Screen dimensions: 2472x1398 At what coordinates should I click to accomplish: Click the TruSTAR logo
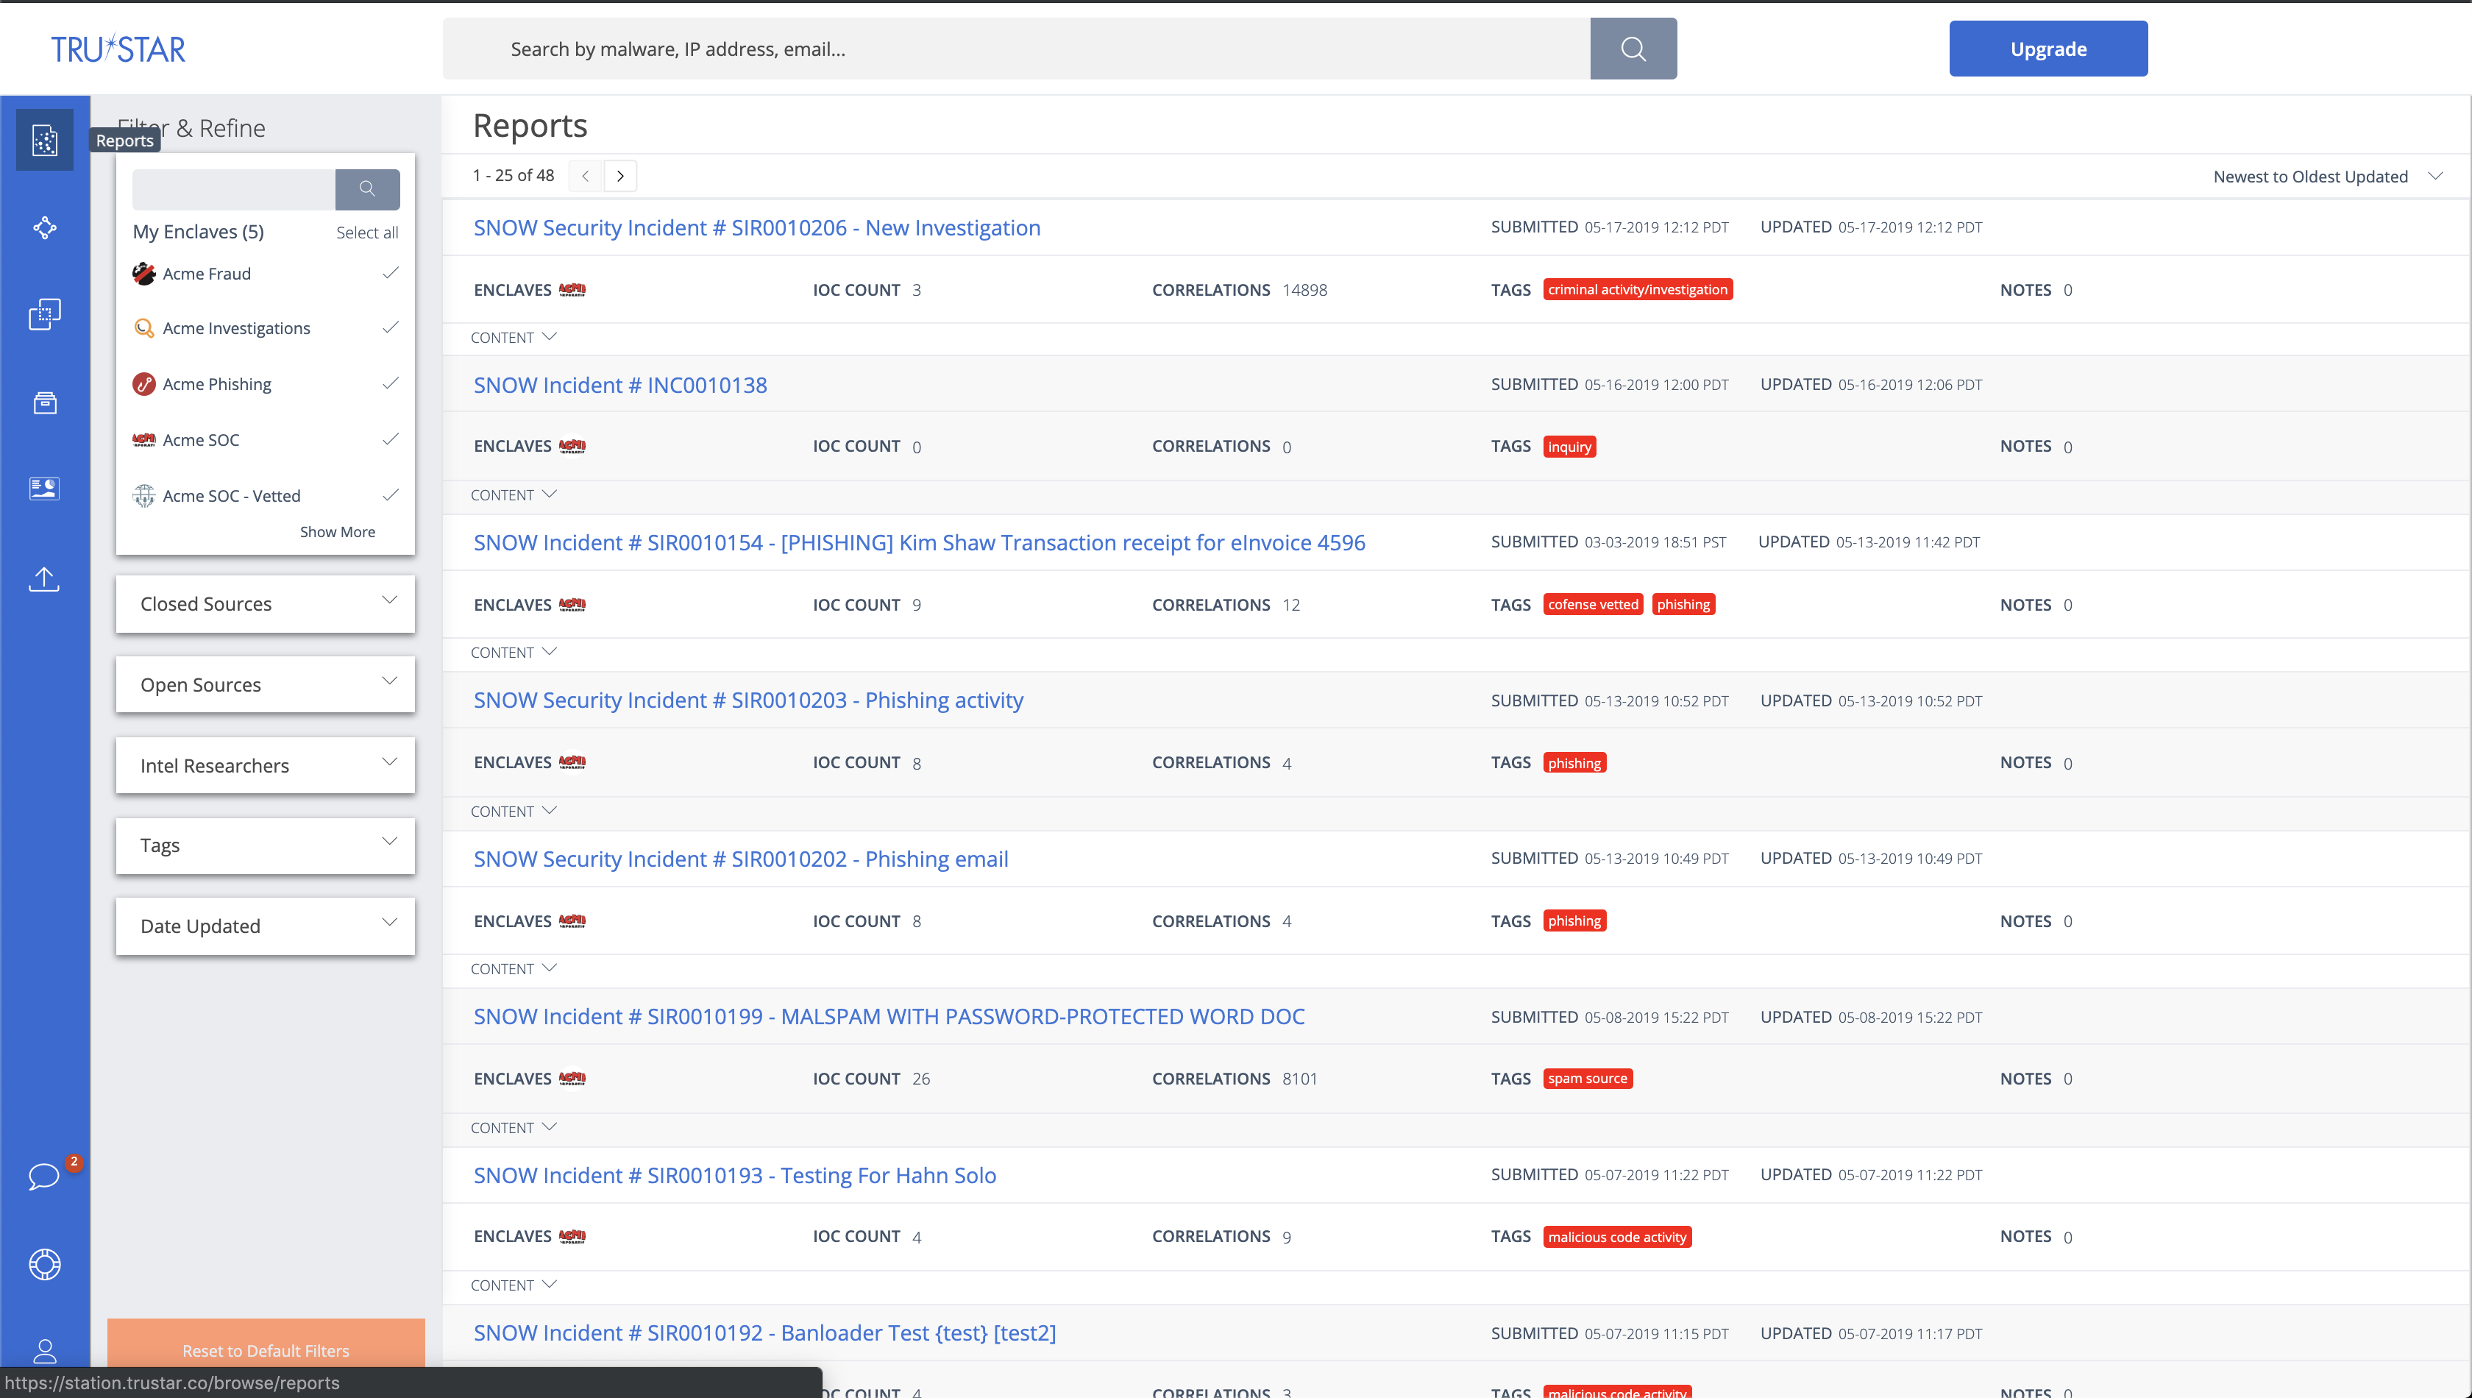[x=118, y=49]
